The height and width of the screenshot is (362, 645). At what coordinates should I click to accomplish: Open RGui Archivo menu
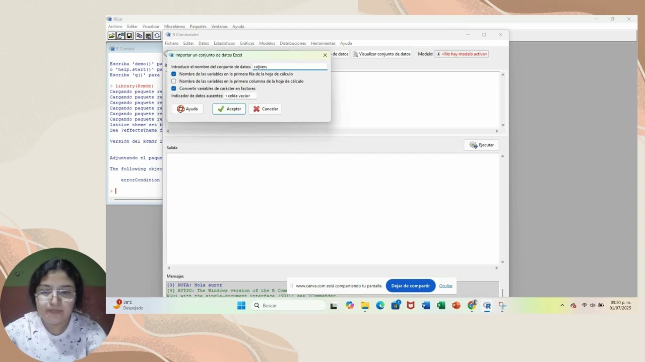pyautogui.click(x=115, y=27)
